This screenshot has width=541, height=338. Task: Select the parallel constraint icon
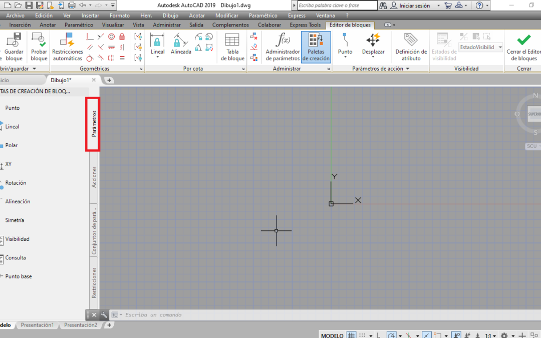(90, 47)
